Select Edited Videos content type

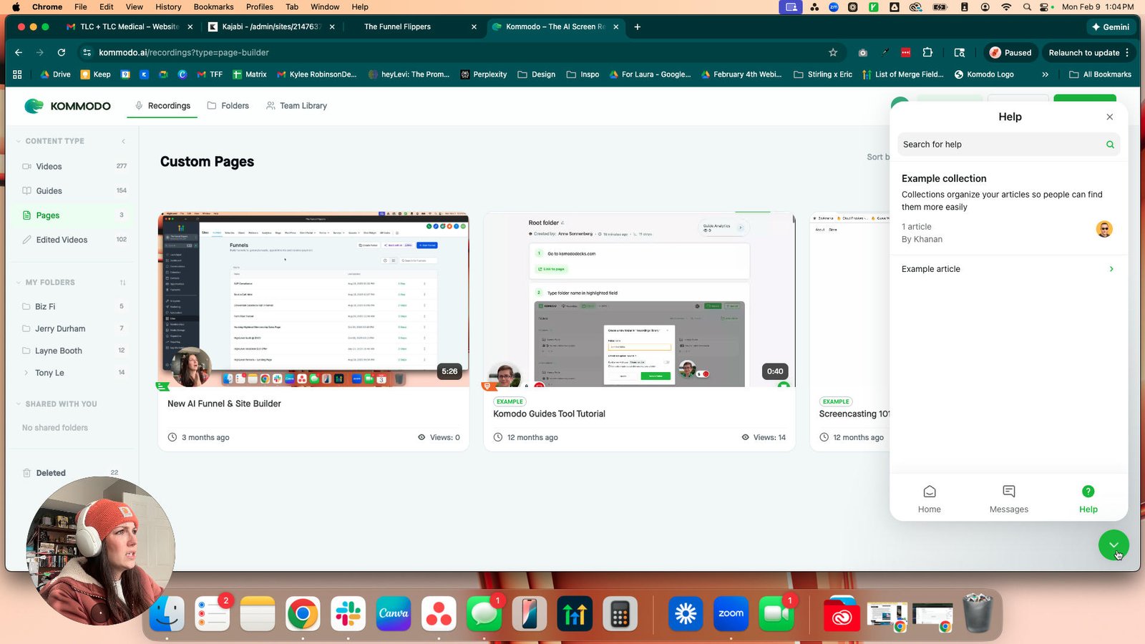(74, 240)
